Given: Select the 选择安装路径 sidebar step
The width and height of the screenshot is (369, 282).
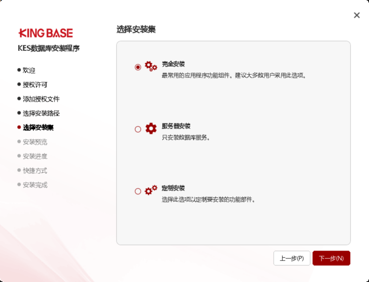Looking at the screenshot, I should tap(41, 113).
